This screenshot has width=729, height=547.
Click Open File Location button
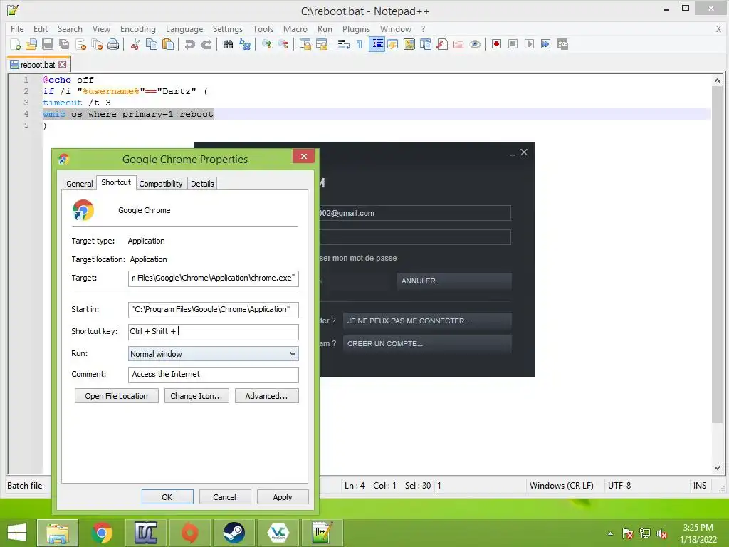[116, 396]
